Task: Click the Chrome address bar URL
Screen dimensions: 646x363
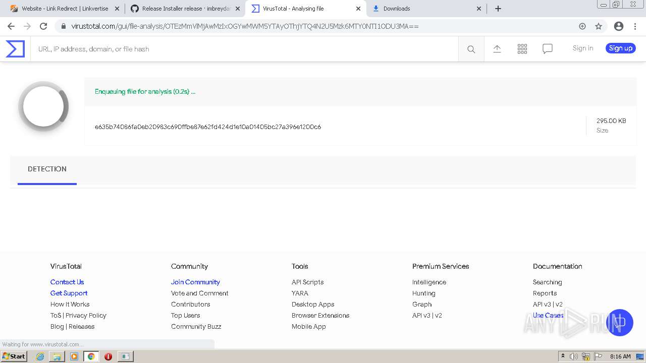Action: pos(245,26)
